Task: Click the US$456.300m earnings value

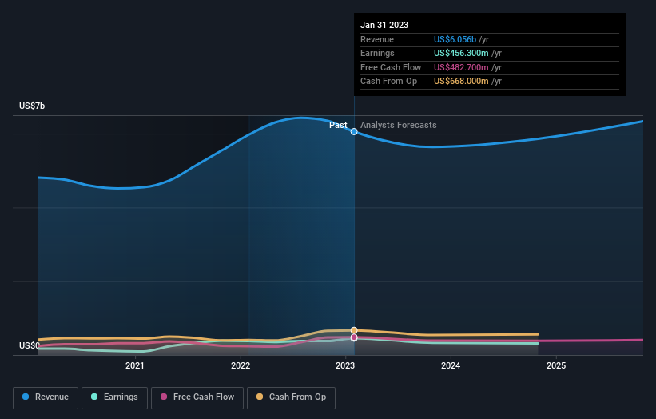Action: pyautogui.click(x=461, y=53)
